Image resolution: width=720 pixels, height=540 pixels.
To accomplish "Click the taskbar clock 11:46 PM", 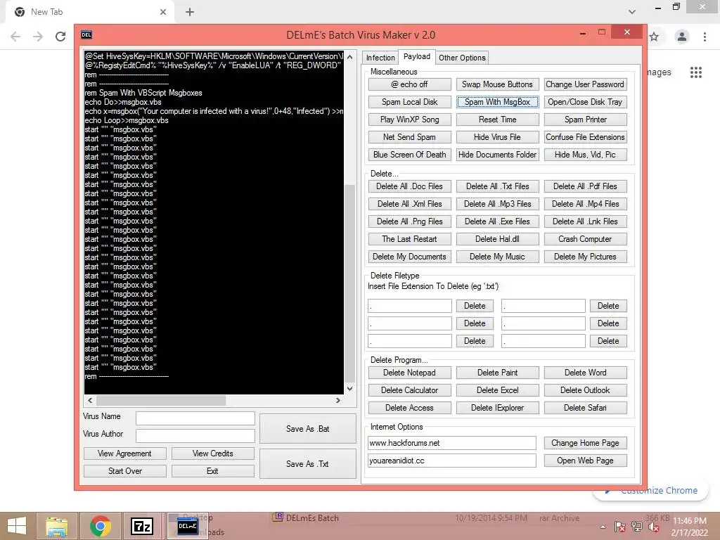I will pyautogui.click(x=689, y=521).
